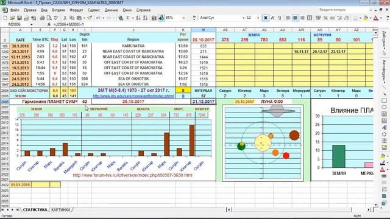Open the Данные menu
The height and width of the screenshot is (219, 390).
(x=111, y=10)
